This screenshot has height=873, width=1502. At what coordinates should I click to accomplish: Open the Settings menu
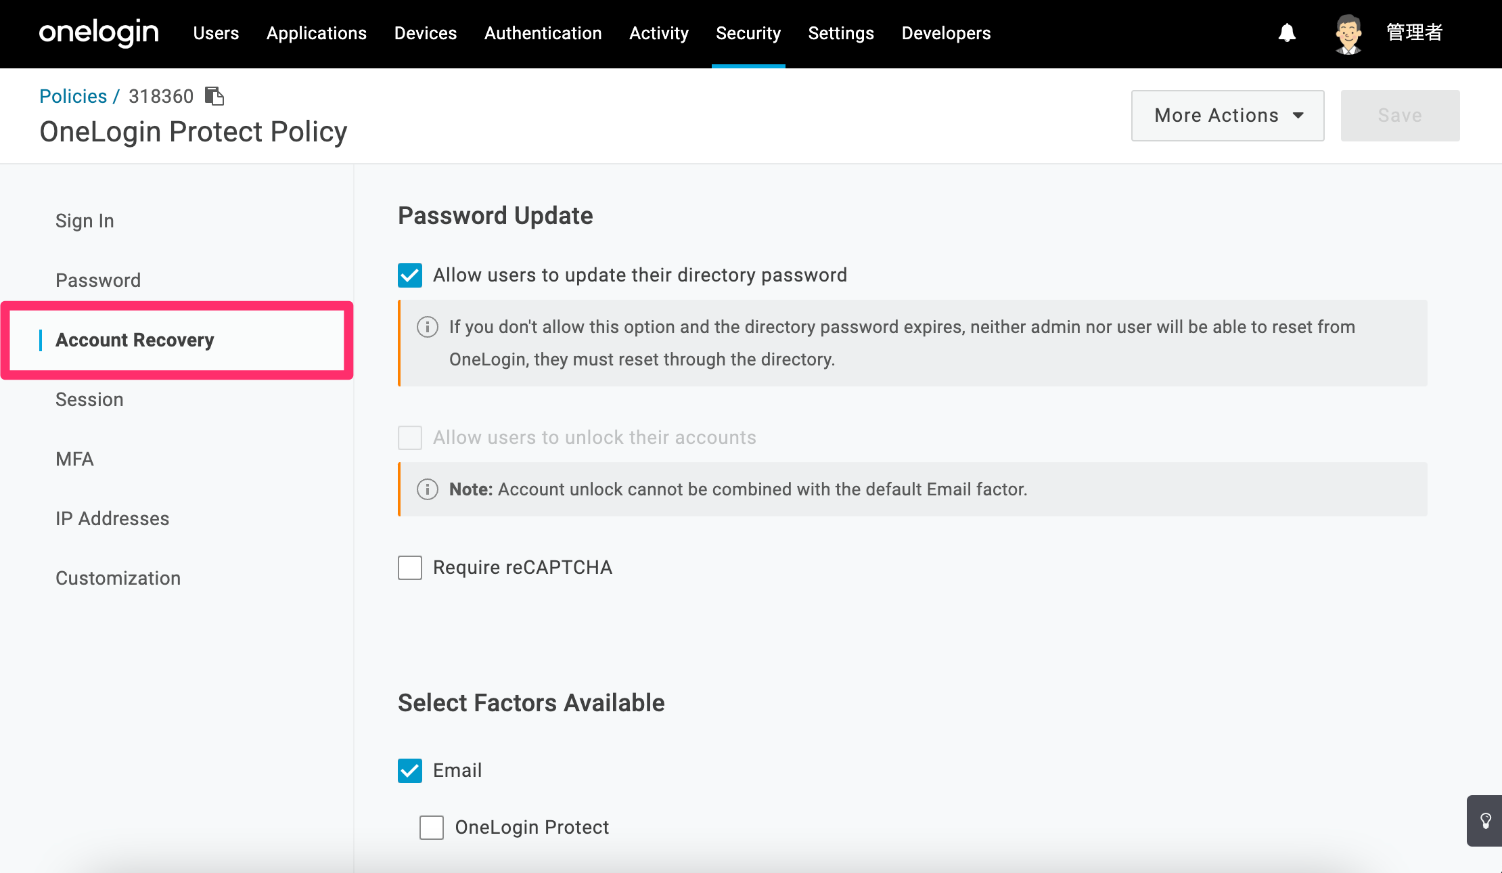841,33
